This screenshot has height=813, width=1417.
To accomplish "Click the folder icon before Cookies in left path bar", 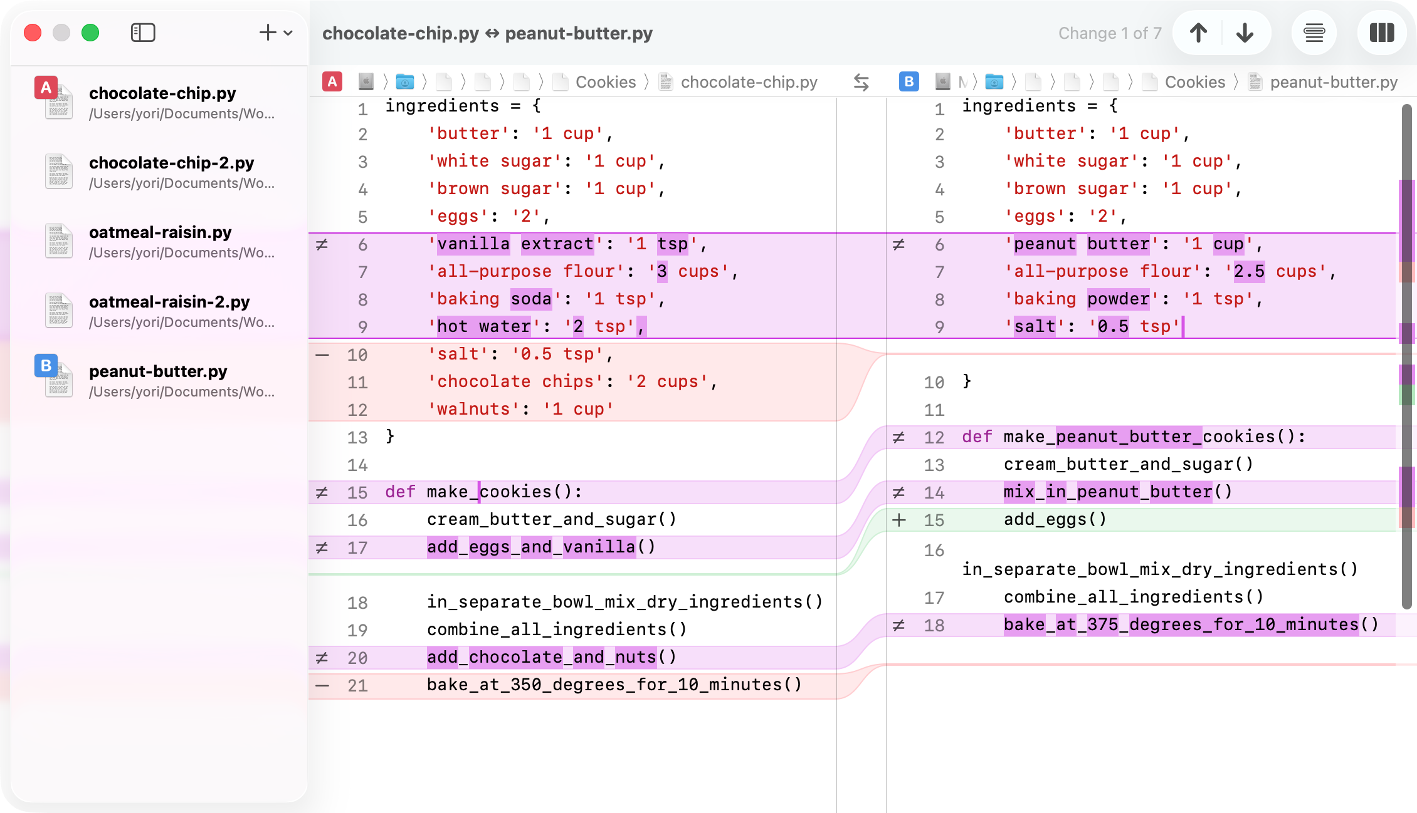I will [x=561, y=81].
